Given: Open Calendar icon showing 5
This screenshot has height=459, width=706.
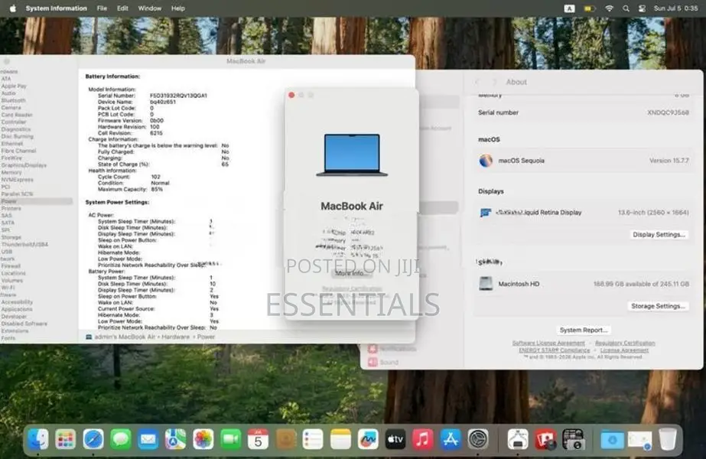Looking at the screenshot, I should (258, 439).
